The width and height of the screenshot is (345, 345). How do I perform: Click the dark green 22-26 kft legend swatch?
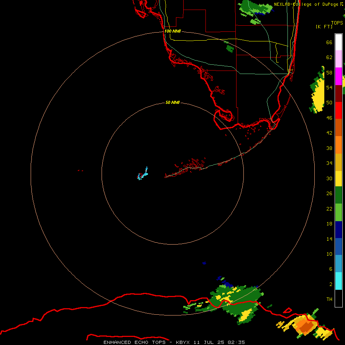338,195
